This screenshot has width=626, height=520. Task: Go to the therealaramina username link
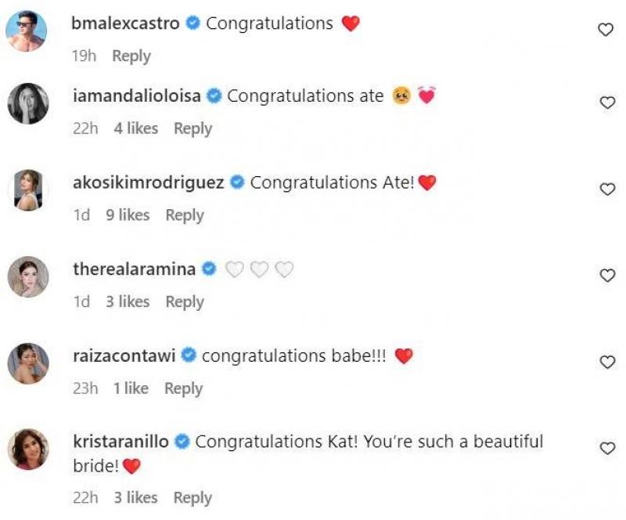coord(134,269)
